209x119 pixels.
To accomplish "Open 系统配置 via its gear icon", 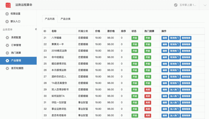I will 8,37.
